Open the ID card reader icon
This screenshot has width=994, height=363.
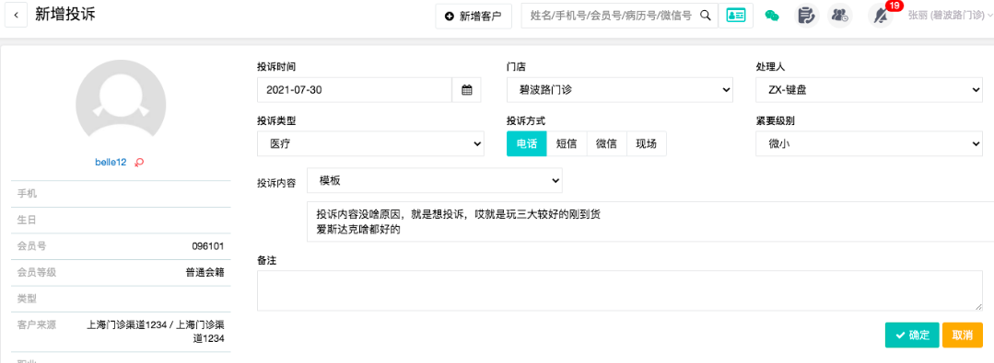tap(735, 16)
